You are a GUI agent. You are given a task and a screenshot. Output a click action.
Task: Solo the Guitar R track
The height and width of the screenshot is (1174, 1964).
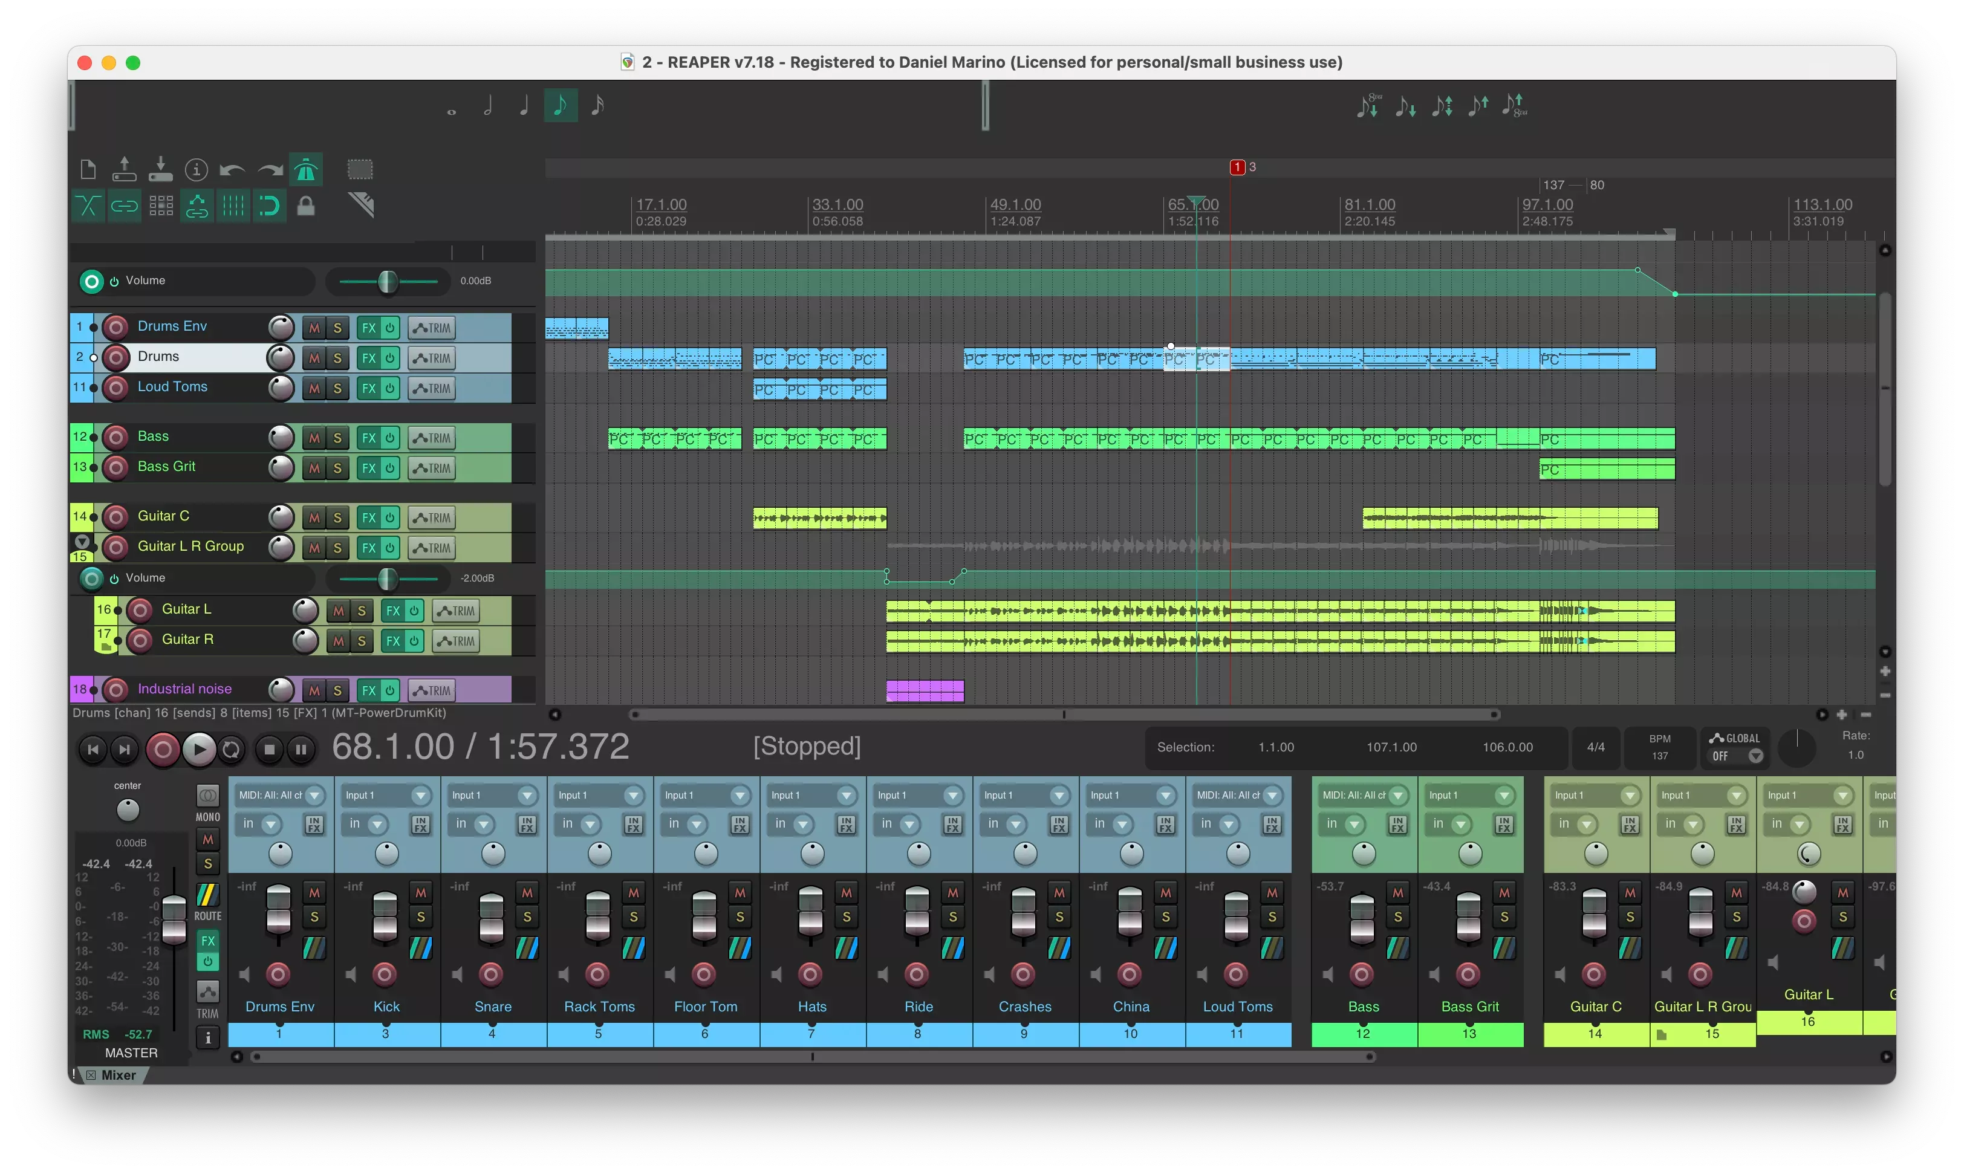[x=362, y=641]
